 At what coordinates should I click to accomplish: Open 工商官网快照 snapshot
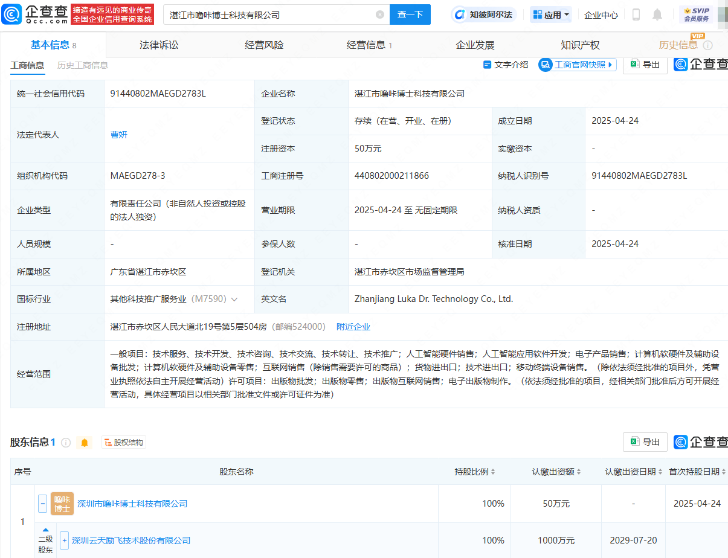(578, 65)
